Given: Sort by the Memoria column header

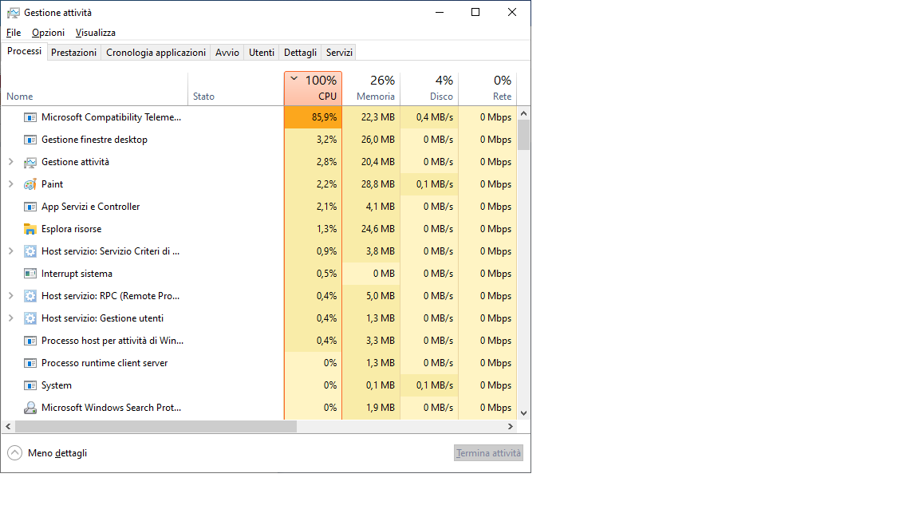Looking at the screenshot, I should tap(371, 89).
